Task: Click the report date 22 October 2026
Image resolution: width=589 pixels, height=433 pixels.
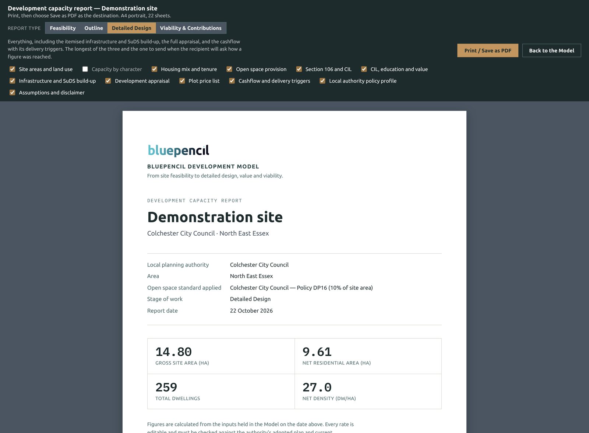Action: pos(251,311)
